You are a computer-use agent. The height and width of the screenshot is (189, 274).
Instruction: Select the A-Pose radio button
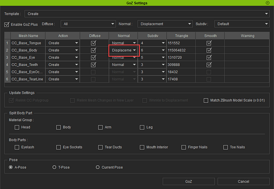11,167
